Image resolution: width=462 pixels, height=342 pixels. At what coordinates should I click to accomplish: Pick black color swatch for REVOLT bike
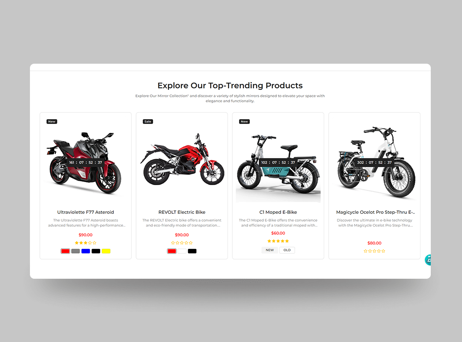(x=192, y=251)
